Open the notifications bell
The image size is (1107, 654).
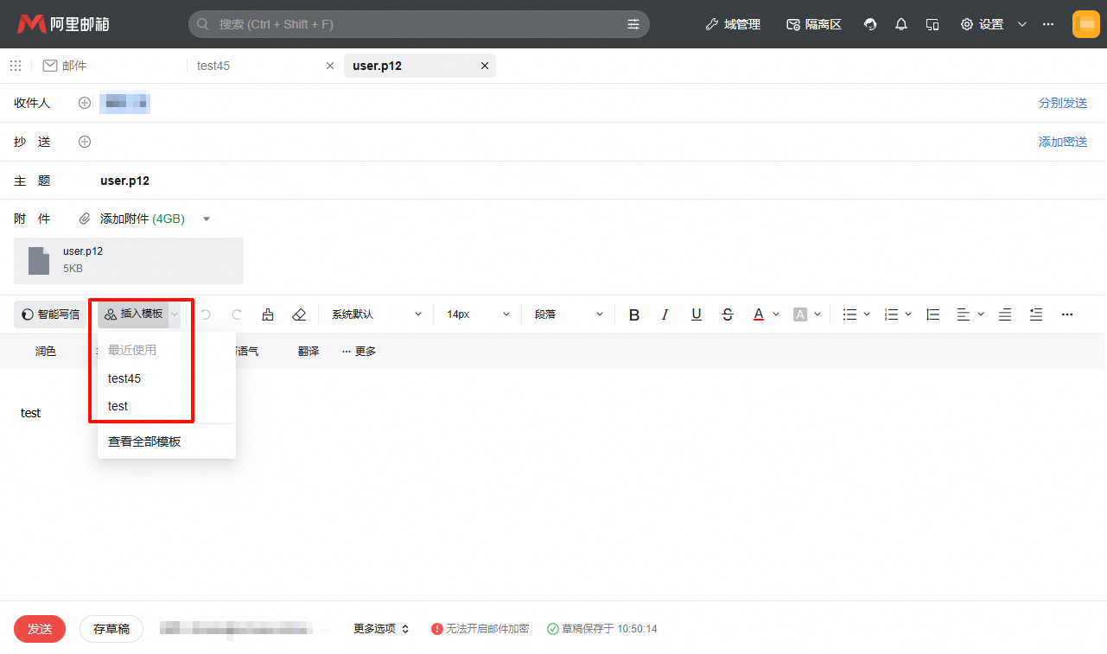[901, 24]
